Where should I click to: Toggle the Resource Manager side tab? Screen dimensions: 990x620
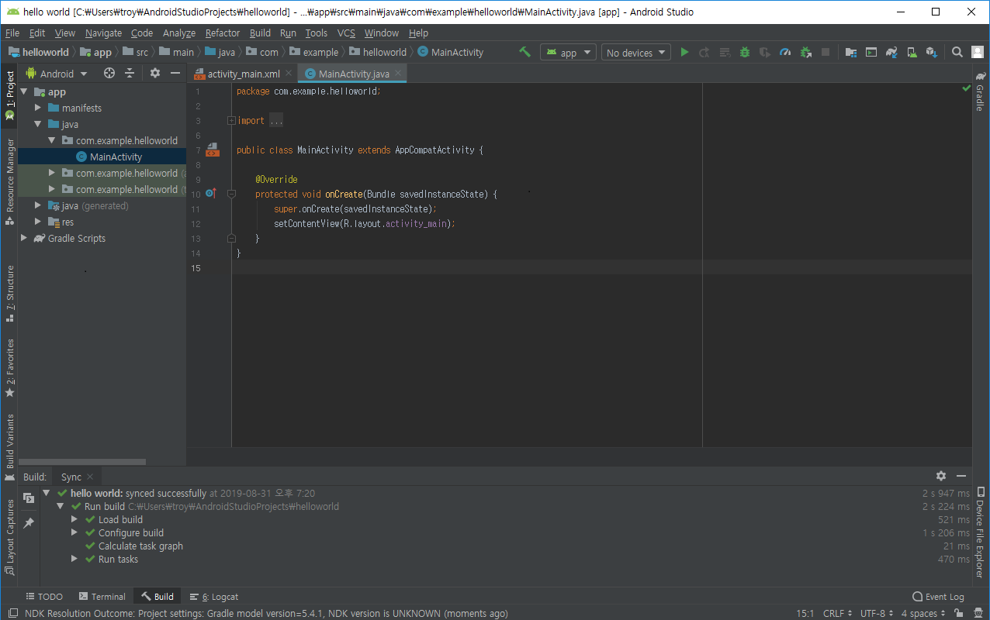(x=9, y=181)
